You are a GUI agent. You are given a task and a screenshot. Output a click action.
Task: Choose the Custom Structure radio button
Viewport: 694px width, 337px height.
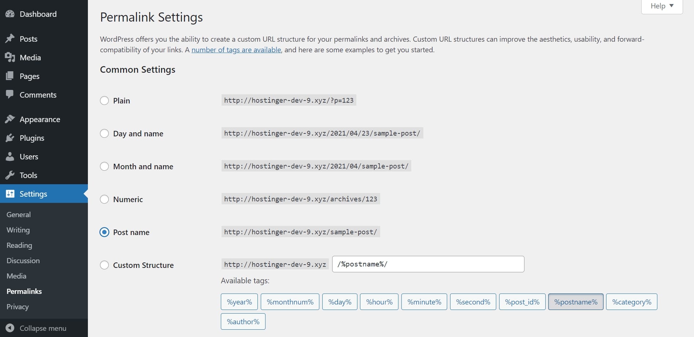pos(104,265)
